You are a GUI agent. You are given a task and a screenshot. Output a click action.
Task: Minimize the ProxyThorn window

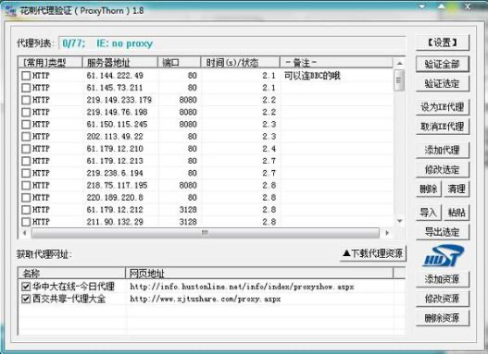pyautogui.click(x=421, y=6)
